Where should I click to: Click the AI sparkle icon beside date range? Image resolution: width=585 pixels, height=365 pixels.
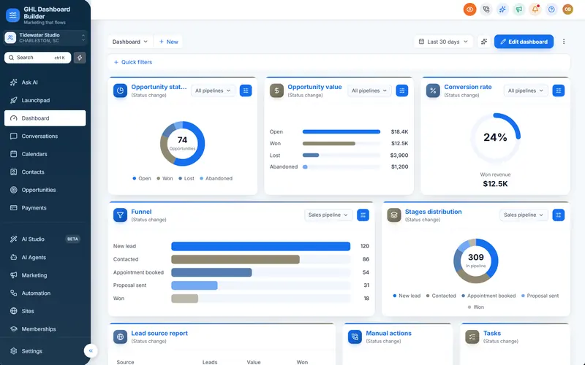(484, 42)
